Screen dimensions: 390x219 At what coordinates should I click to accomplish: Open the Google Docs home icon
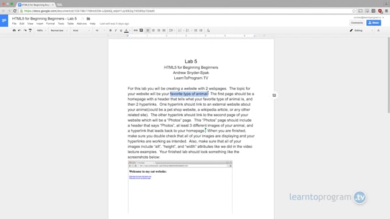click(4, 21)
